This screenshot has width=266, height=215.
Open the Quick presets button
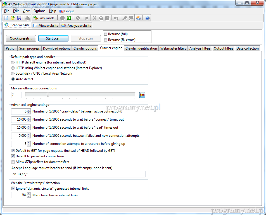(x=21, y=38)
